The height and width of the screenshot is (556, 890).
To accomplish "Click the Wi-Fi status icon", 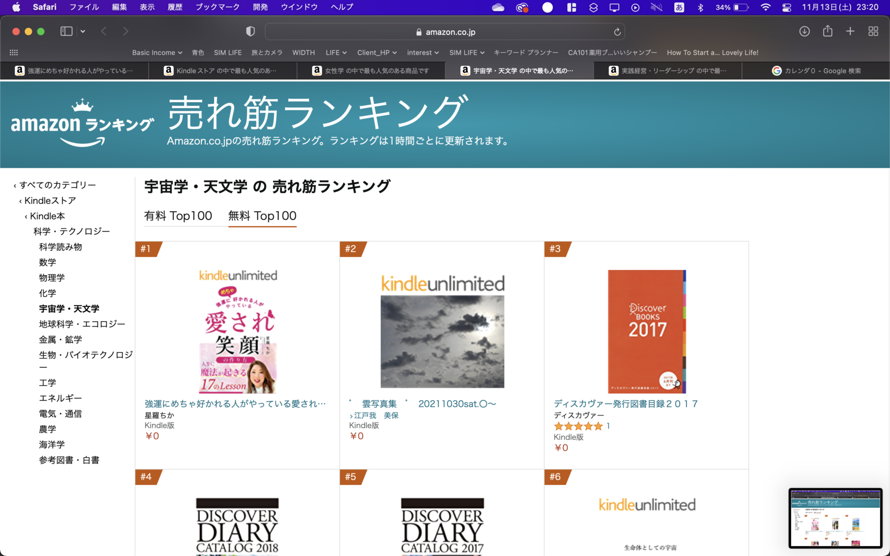I will pos(766,7).
